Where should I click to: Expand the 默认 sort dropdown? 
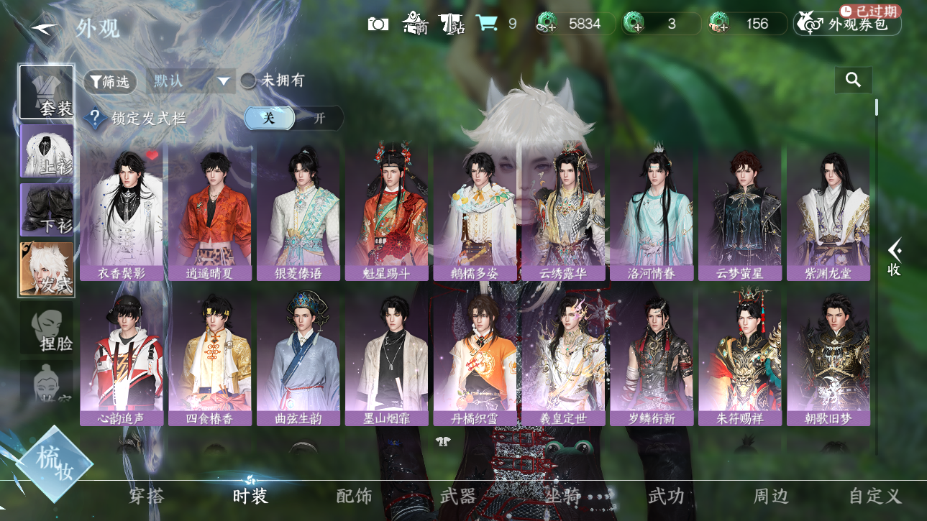coord(191,81)
